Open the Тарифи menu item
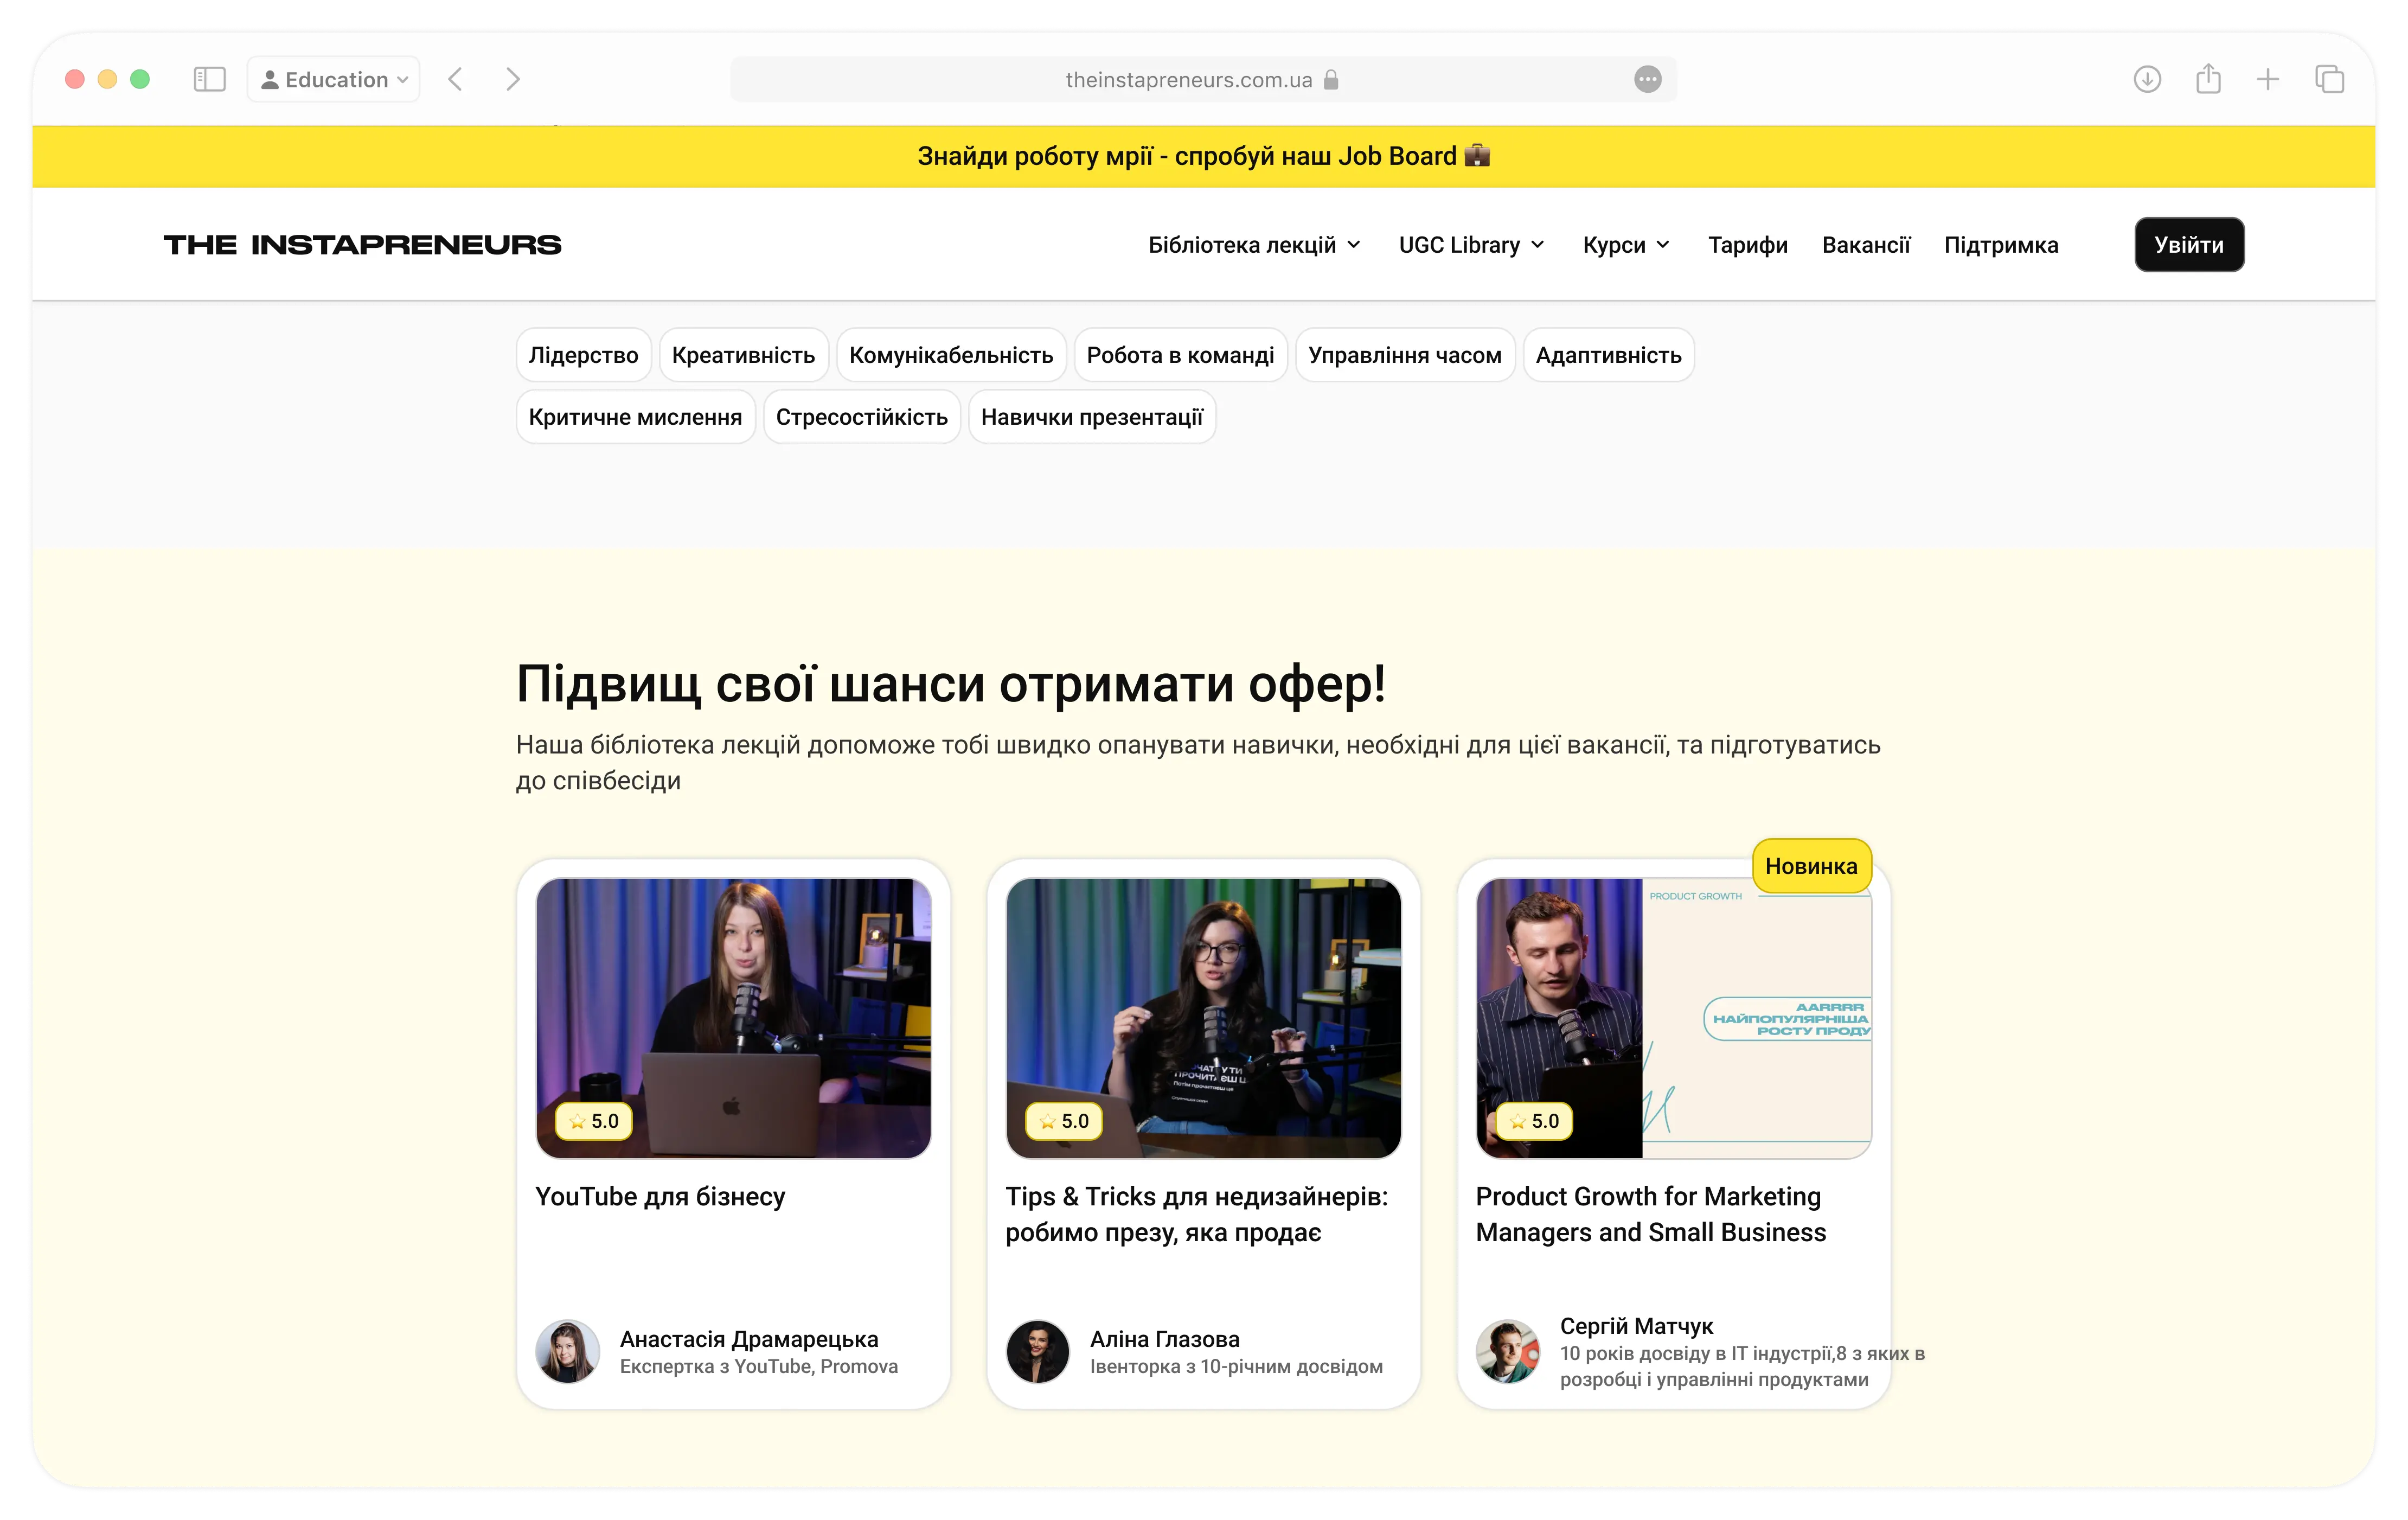 pyautogui.click(x=1747, y=245)
